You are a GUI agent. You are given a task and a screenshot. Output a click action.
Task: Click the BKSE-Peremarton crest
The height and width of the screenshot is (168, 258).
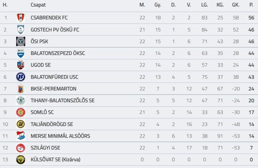pyautogui.click(x=21, y=89)
